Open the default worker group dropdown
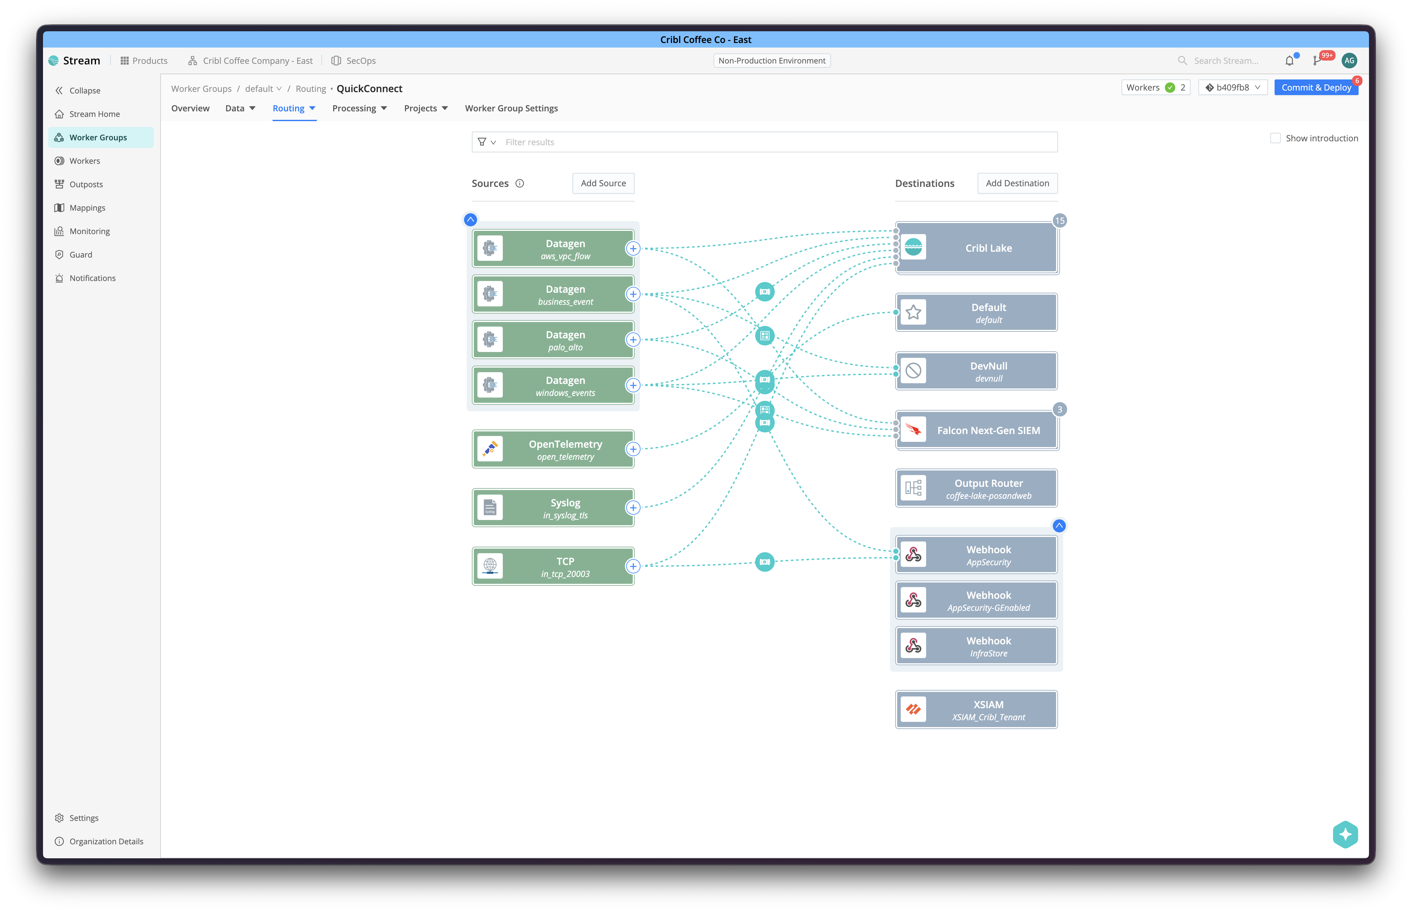Image resolution: width=1412 pixels, height=913 pixels. (x=263, y=89)
